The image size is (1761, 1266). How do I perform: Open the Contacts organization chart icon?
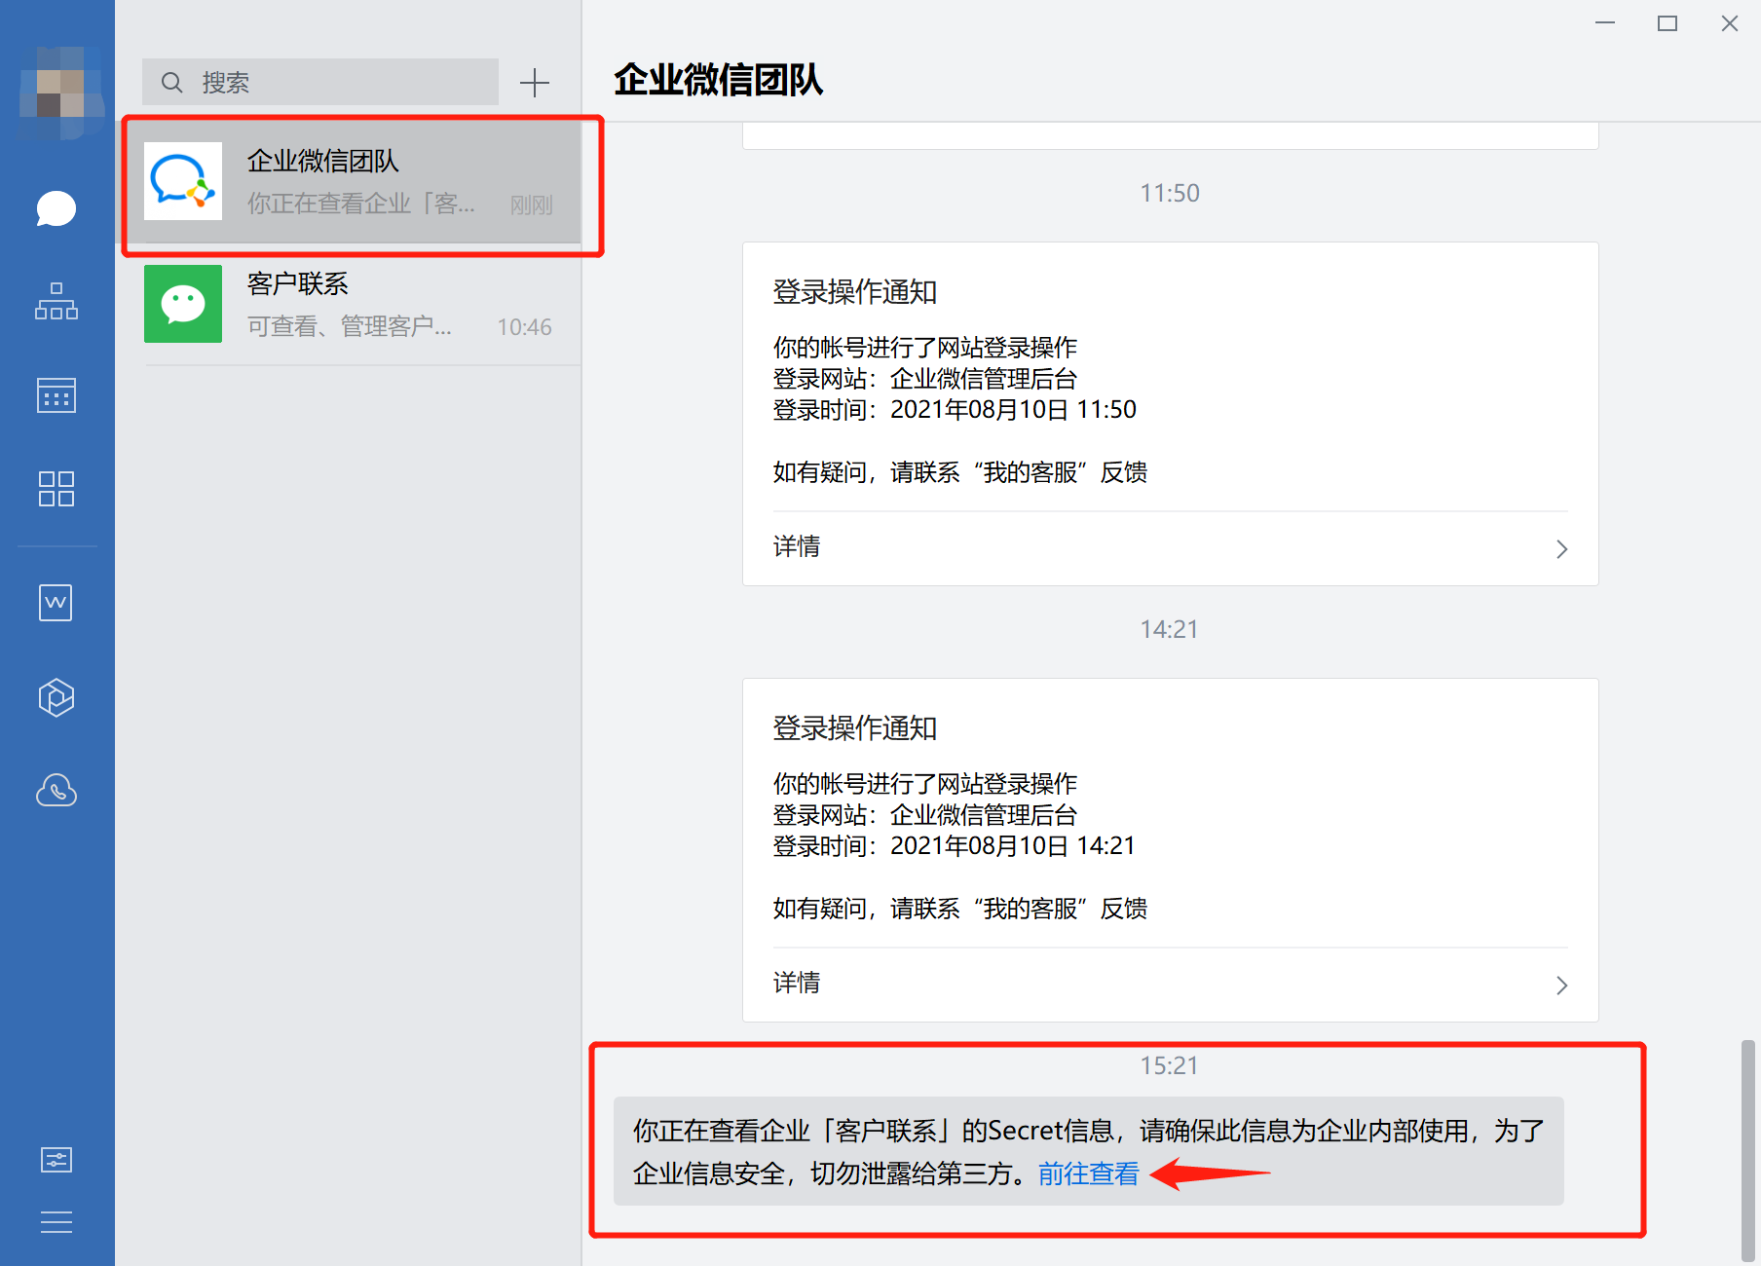pos(56,301)
